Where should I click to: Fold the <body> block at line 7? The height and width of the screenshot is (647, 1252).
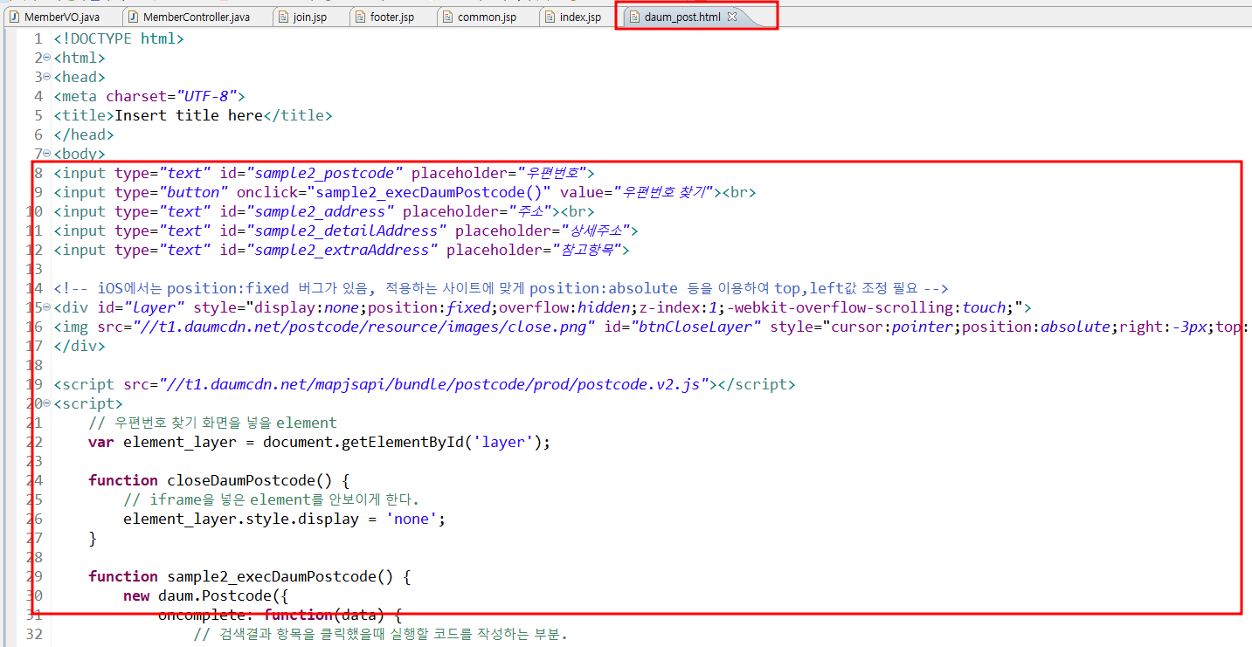tap(46, 155)
